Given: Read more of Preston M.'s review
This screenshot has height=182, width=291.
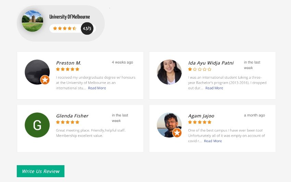Looking at the screenshot, I should (97, 88).
